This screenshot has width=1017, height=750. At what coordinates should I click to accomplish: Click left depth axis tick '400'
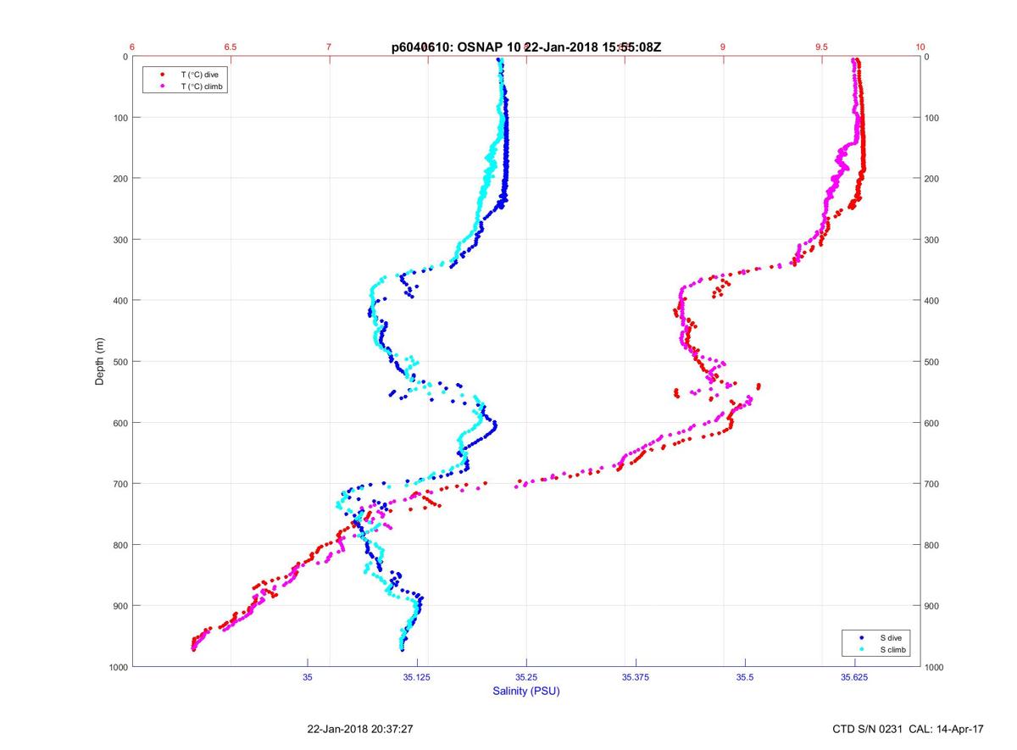[x=120, y=301]
